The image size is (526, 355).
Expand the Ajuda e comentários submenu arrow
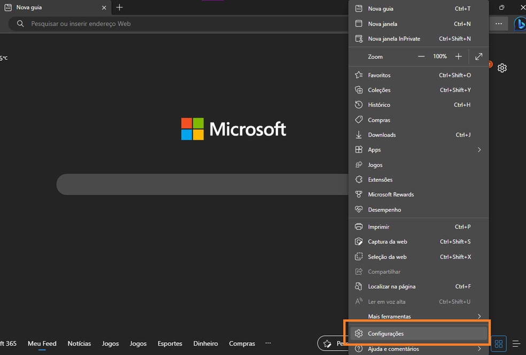point(479,349)
